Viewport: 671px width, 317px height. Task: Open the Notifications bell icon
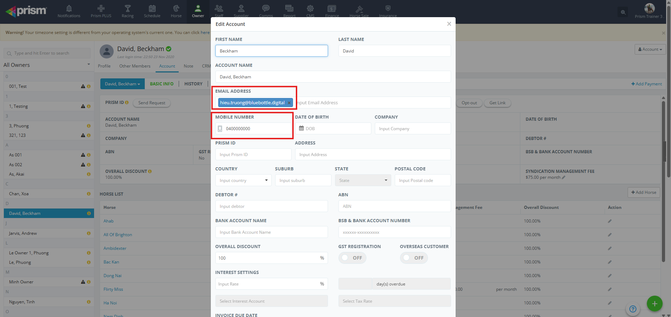[x=69, y=9]
